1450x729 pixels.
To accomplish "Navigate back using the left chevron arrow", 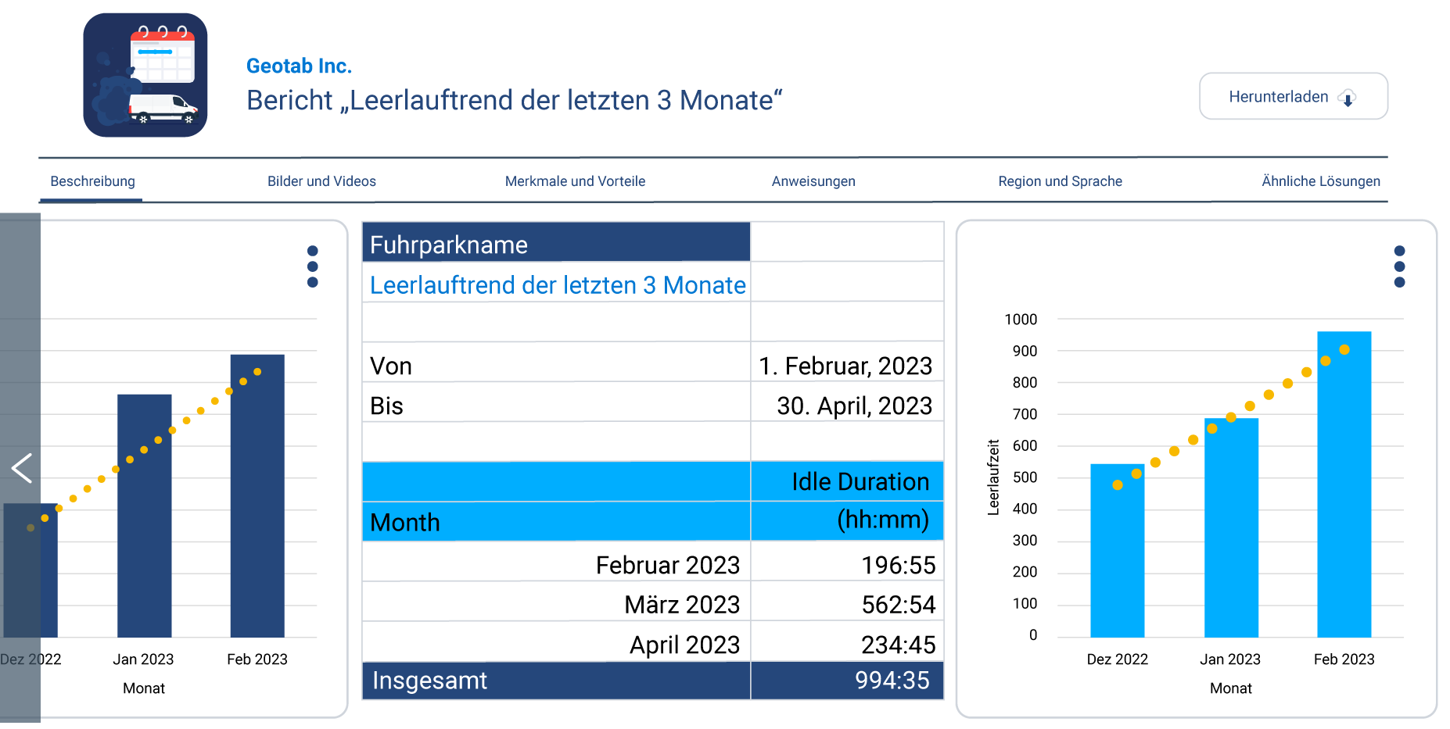I will (21, 469).
